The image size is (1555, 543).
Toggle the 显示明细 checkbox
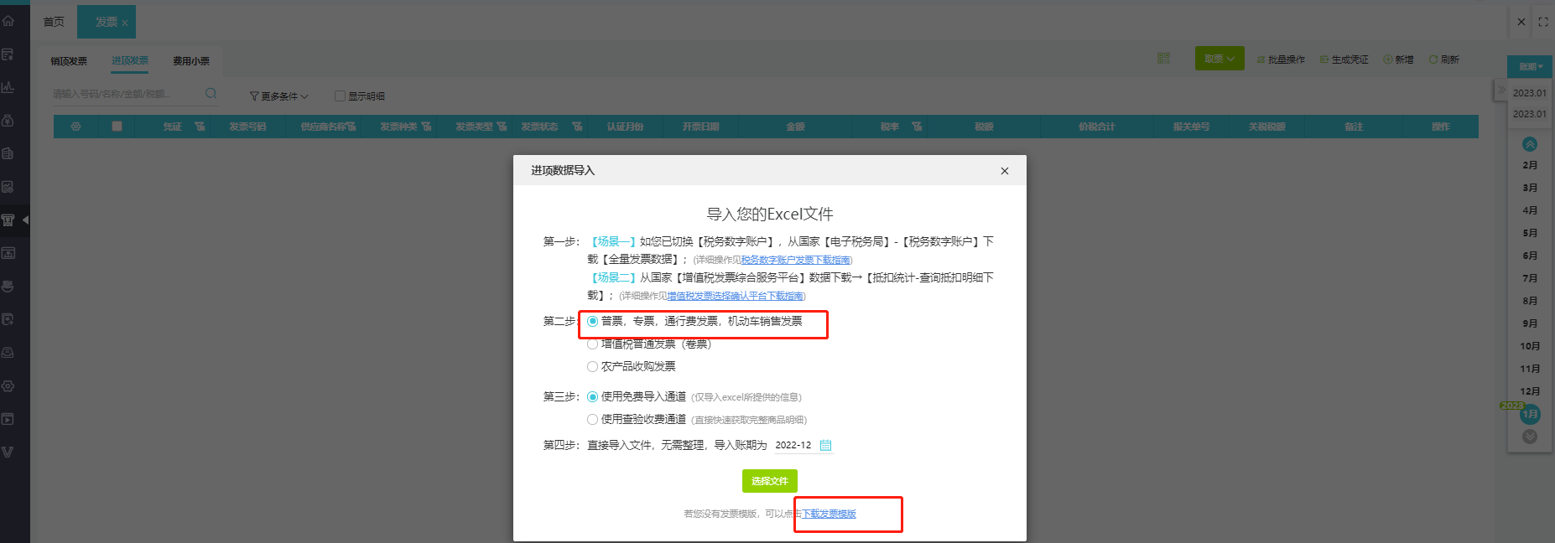[x=340, y=96]
